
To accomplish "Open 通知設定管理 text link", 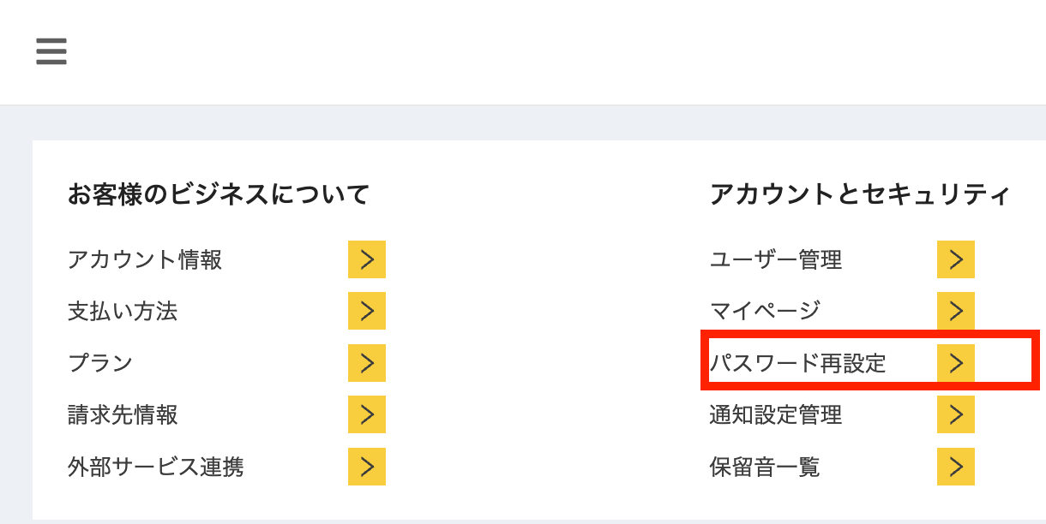I will click(776, 415).
